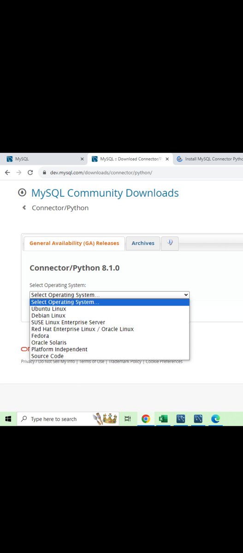Click the back chevron beside Connector/Python
Screen dimensions: 243x553
click(x=24, y=208)
